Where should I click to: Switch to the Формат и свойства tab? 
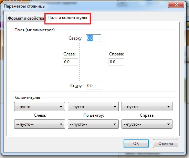(x=26, y=18)
